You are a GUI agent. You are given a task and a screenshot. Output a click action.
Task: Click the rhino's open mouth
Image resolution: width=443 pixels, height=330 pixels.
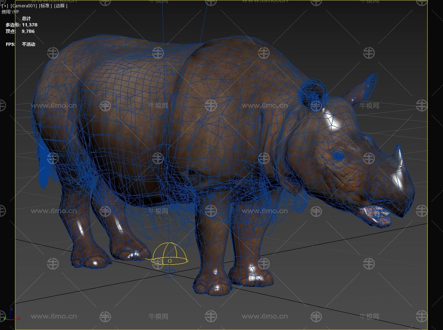pos(377,214)
